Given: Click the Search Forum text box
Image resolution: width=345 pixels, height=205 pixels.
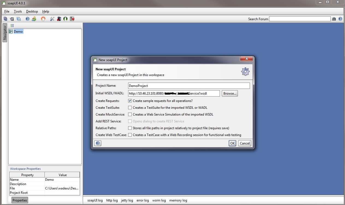Looking at the screenshot, I should (x=300, y=19).
